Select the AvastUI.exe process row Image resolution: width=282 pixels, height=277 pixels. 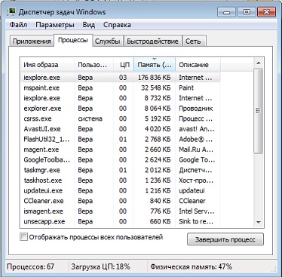120,129
